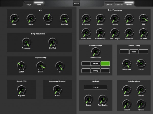Screen dimensions: 153x114
Task: Click the FM knob showing 115
Action: coord(143,18)
